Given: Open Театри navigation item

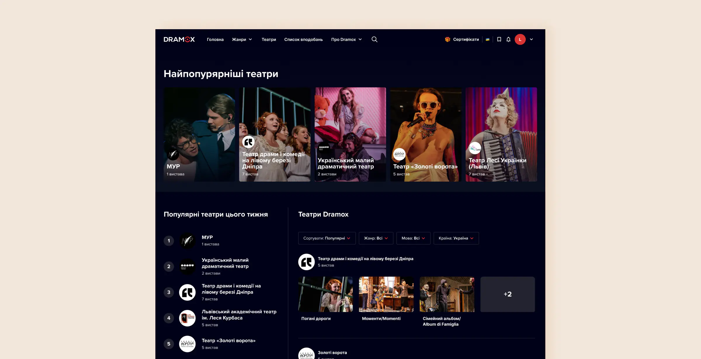Looking at the screenshot, I should [x=269, y=39].
